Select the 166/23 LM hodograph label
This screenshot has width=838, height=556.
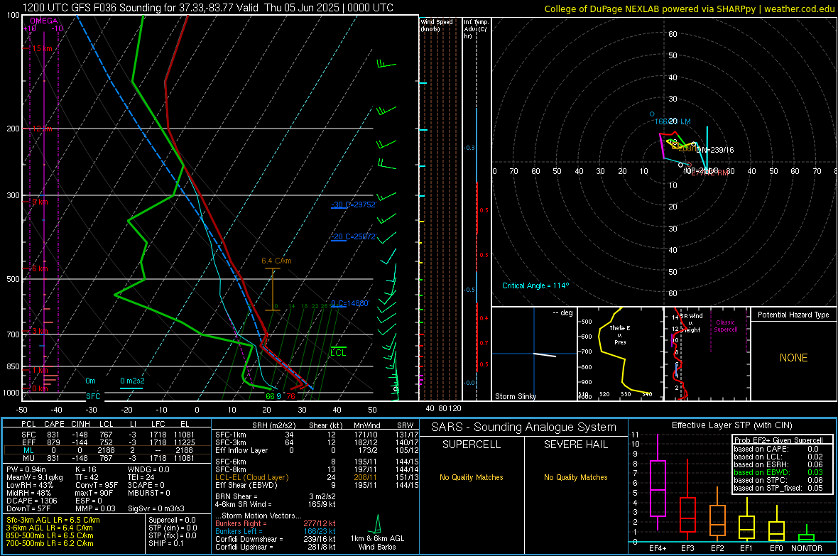click(x=673, y=122)
